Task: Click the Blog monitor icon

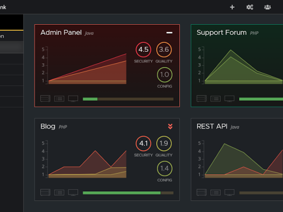Action: 73,192
